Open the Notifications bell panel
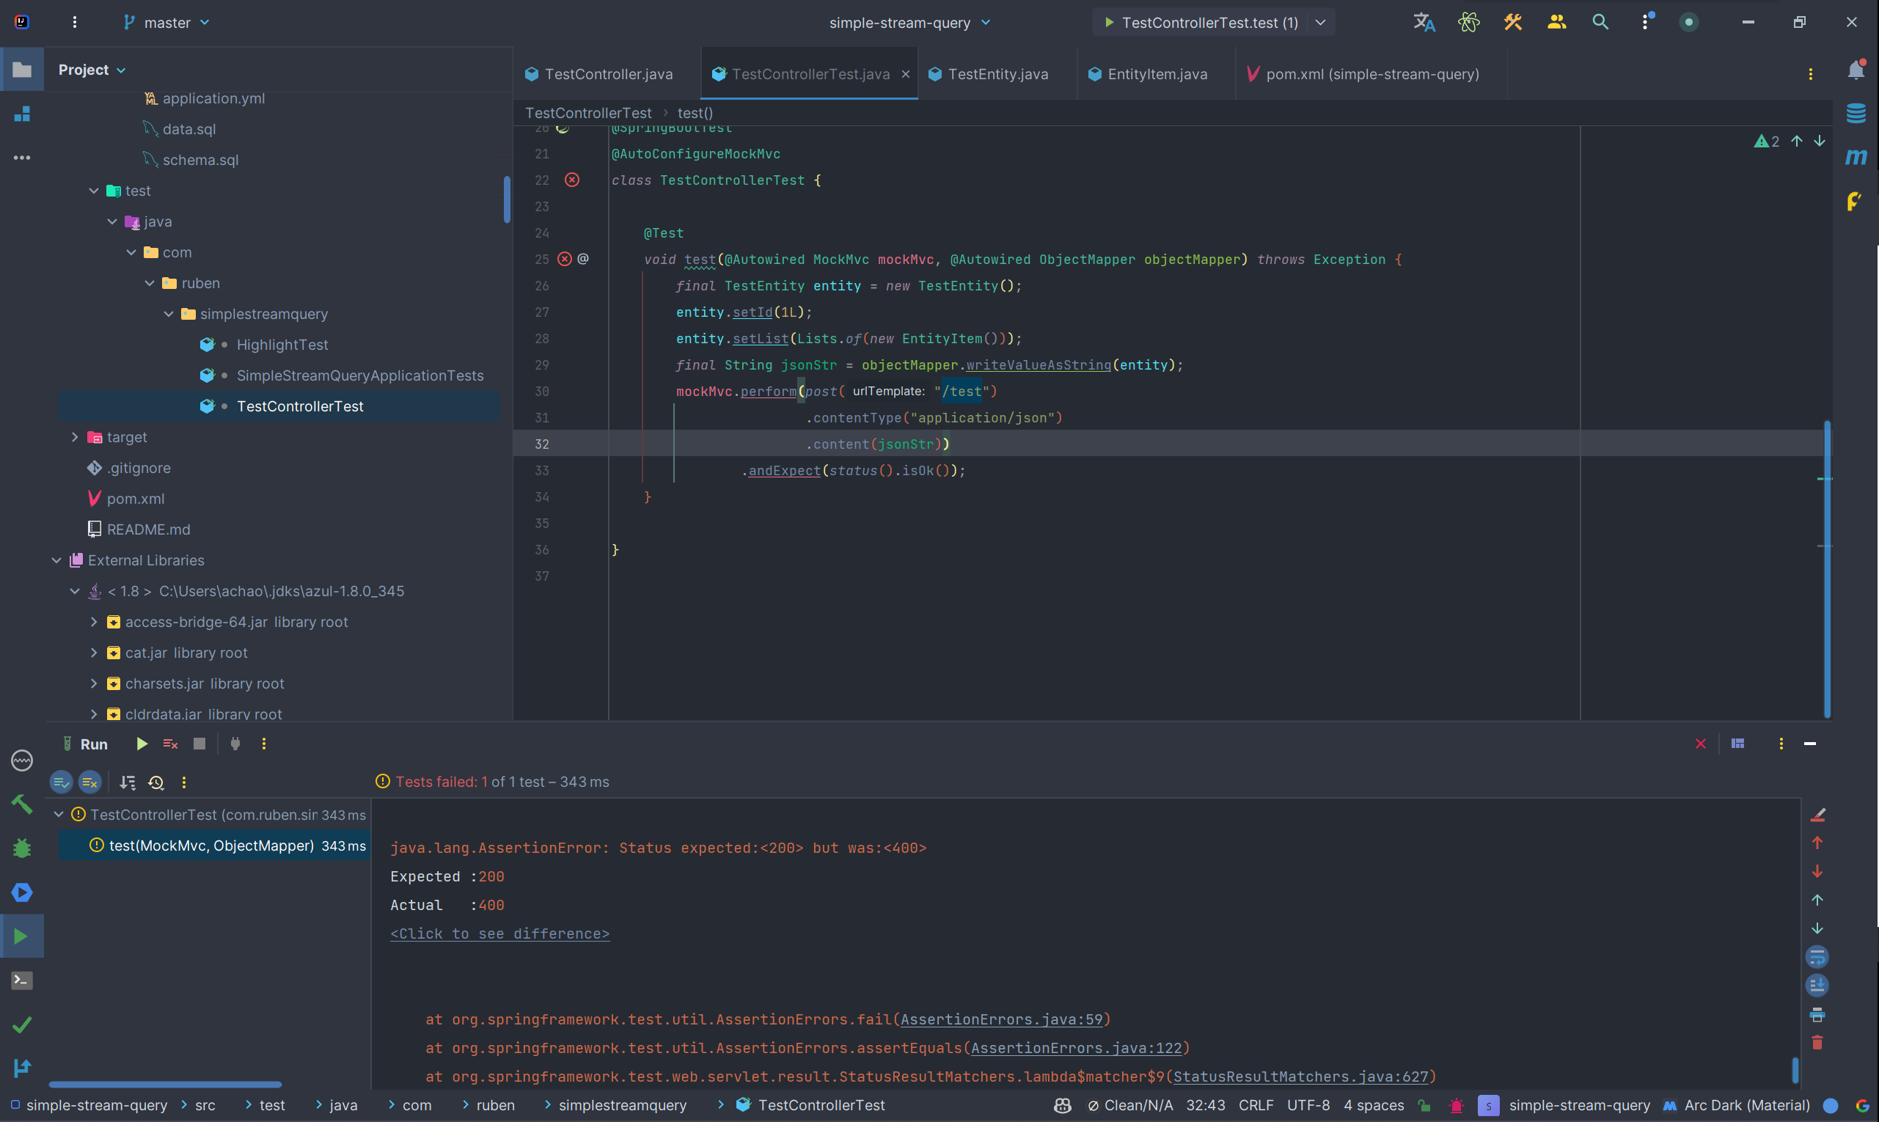 (x=1856, y=70)
